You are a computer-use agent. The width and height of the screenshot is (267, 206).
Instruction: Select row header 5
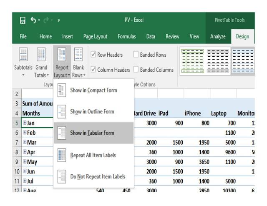click(17, 123)
